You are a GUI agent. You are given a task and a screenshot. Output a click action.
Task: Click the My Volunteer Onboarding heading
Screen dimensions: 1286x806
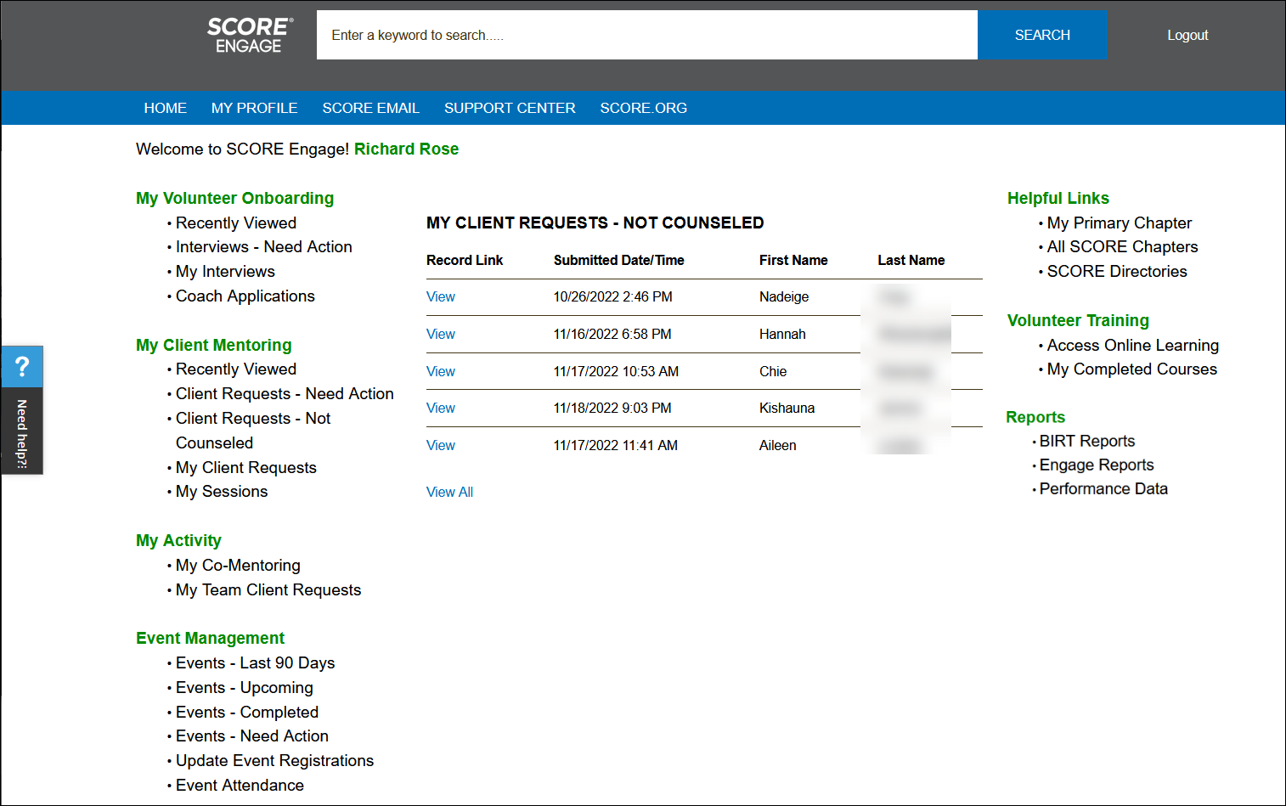pyautogui.click(x=234, y=198)
